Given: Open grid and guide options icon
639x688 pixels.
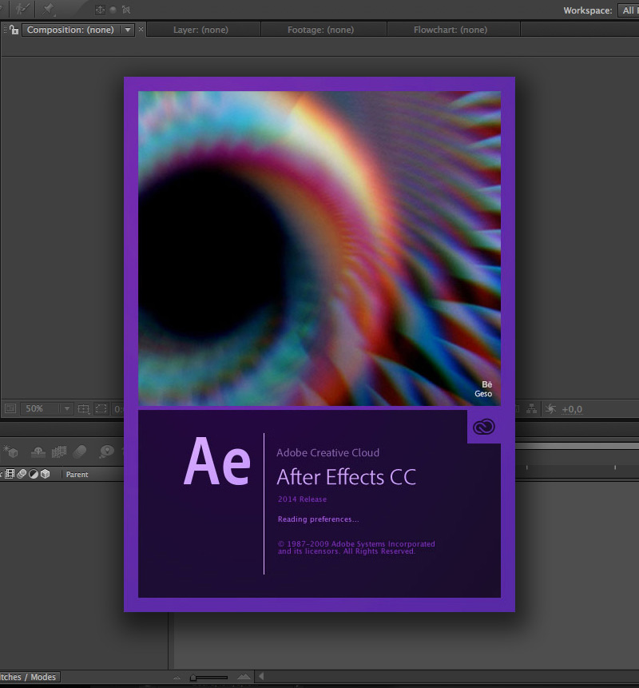Looking at the screenshot, I should click(x=83, y=409).
